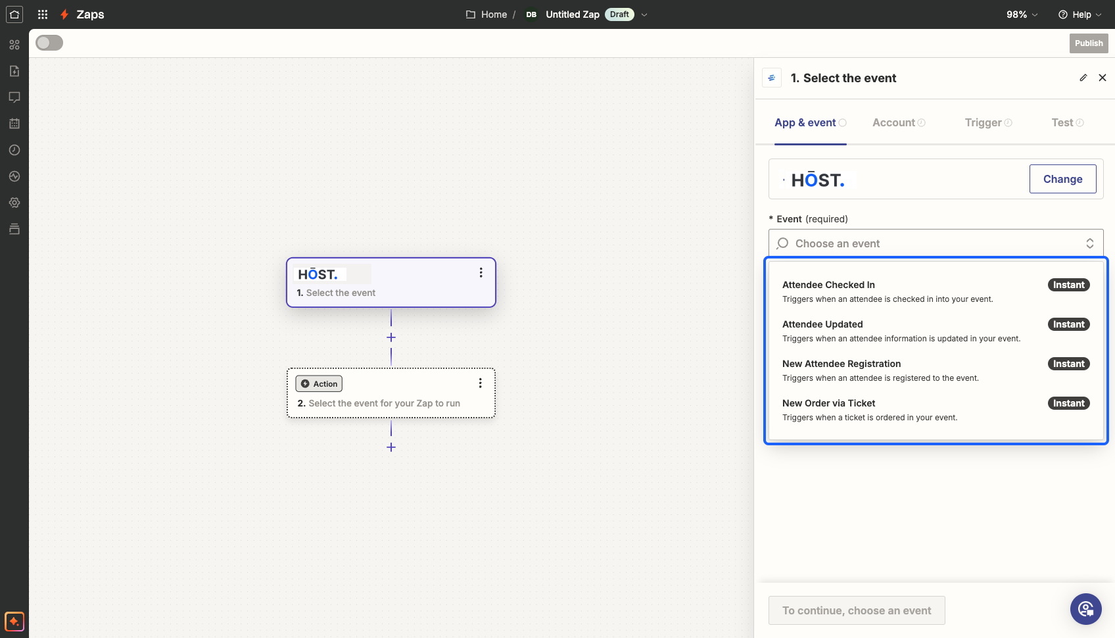
Task: Switch to the Account tab
Action: pos(899,122)
